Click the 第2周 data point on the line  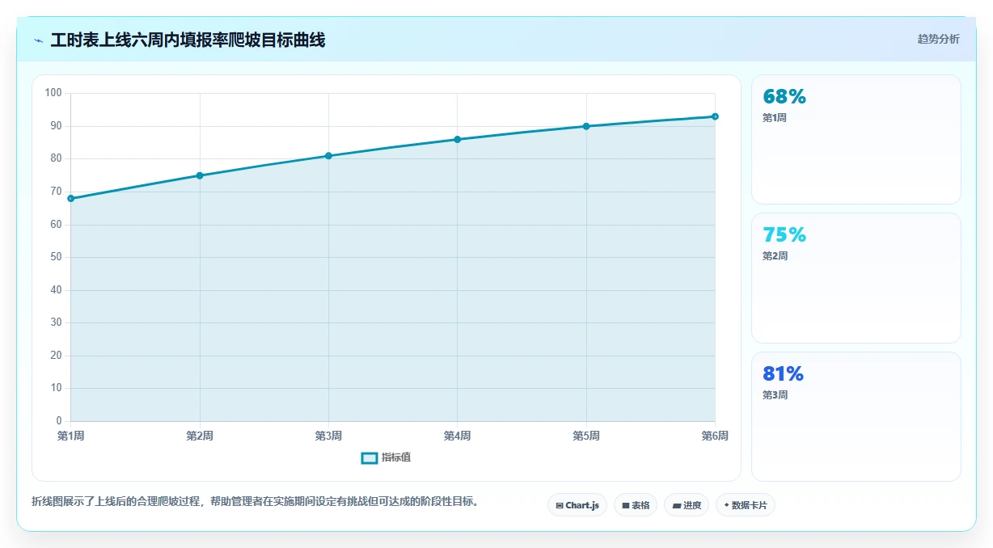[200, 175]
